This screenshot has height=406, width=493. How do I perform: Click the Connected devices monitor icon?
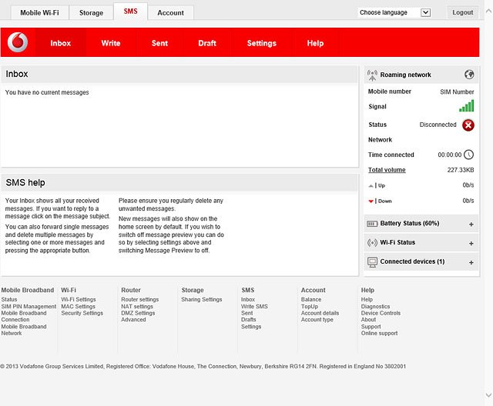(372, 262)
